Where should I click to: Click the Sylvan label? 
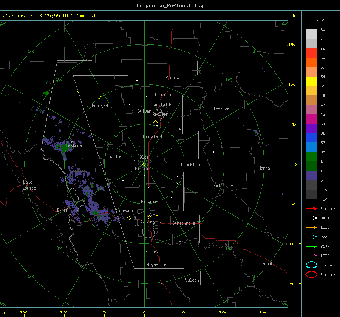pyautogui.click(x=144, y=111)
